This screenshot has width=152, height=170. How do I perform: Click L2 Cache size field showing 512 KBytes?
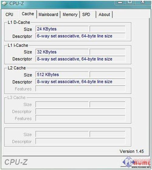pos(62,75)
